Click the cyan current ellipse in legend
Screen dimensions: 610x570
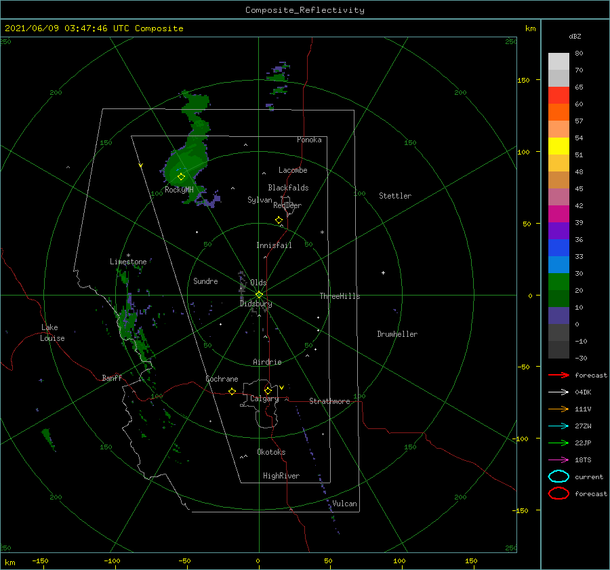point(558,476)
